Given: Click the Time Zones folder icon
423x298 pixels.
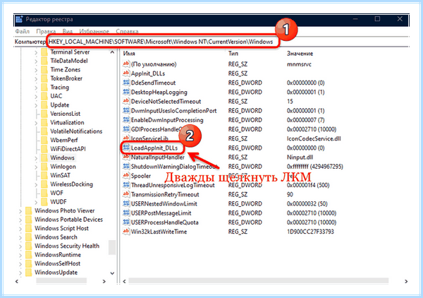Looking at the screenshot, I should click(44, 69).
